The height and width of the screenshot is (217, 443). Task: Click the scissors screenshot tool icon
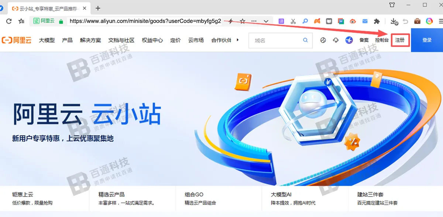293,21
